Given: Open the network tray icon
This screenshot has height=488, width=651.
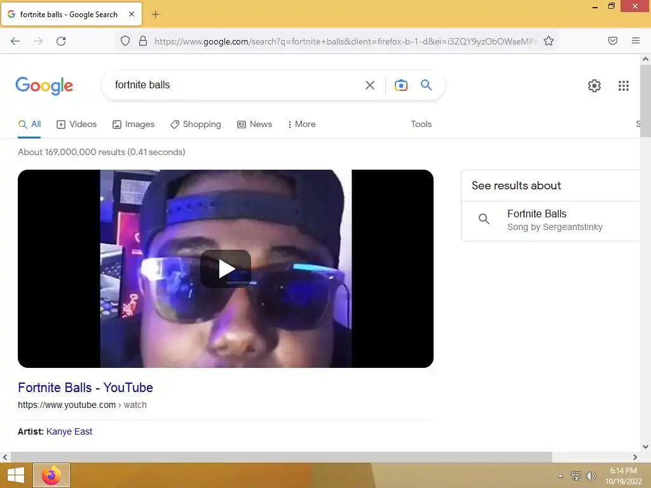Looking at the screenshot, I should (x=575, y=475).
